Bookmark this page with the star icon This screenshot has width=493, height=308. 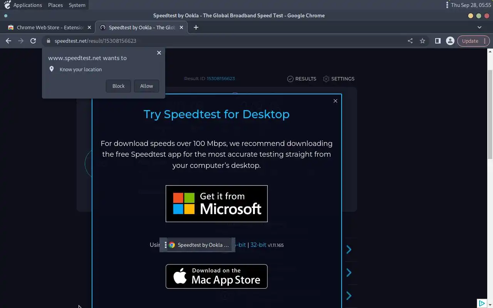pos(423,41)
